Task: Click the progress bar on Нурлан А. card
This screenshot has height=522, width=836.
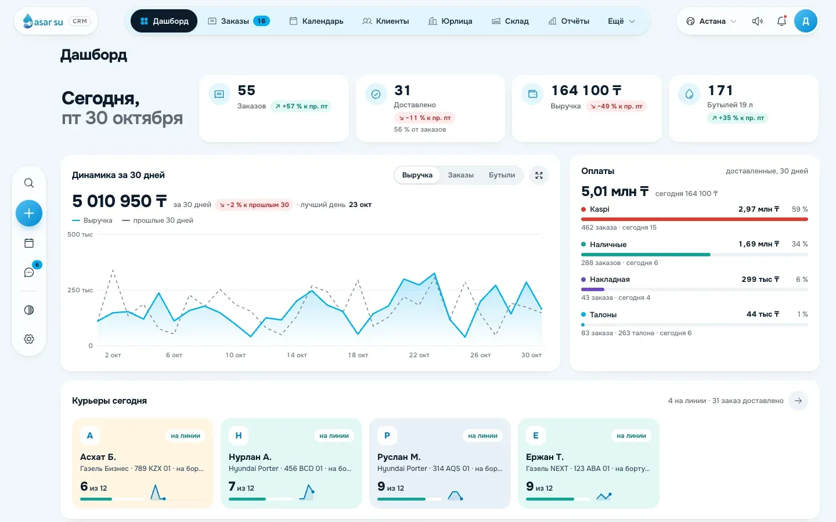Action: (261, 499)
